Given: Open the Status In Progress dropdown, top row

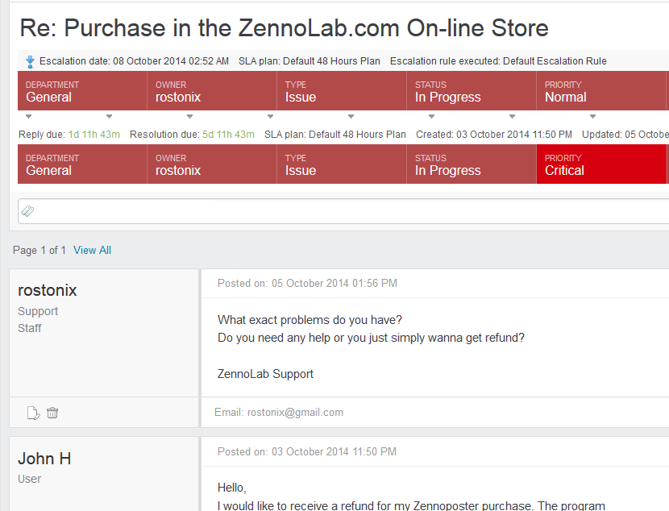Looking at the screenshot, I should (472, 91).
